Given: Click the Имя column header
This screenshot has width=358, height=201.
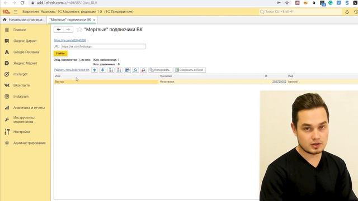Looking at the screenshot, I should point(106,76).
